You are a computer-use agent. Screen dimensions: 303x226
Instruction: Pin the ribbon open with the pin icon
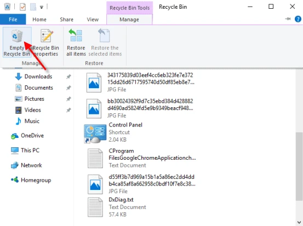[x=288, y=19]
